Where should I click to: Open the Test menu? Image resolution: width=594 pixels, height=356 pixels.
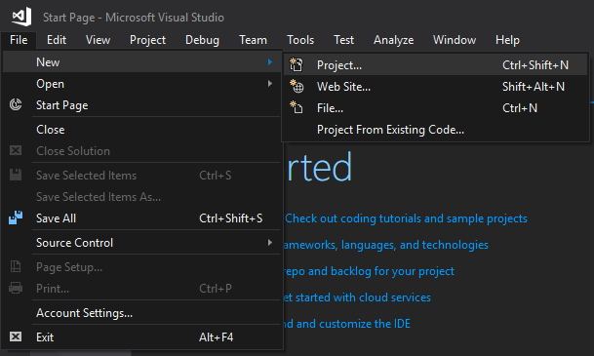click(343, 40)
